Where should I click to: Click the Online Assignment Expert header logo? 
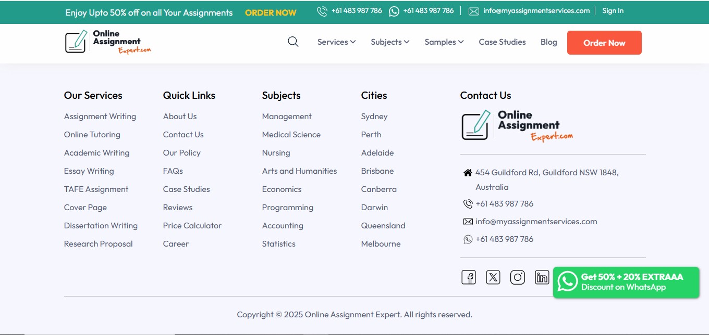(x=108, y=42)
